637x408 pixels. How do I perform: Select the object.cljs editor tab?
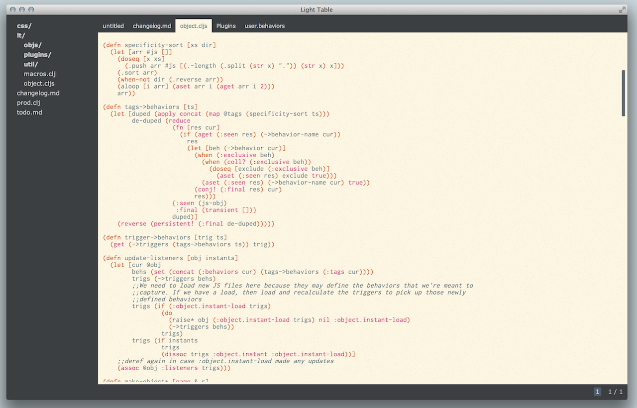point(194,25)
